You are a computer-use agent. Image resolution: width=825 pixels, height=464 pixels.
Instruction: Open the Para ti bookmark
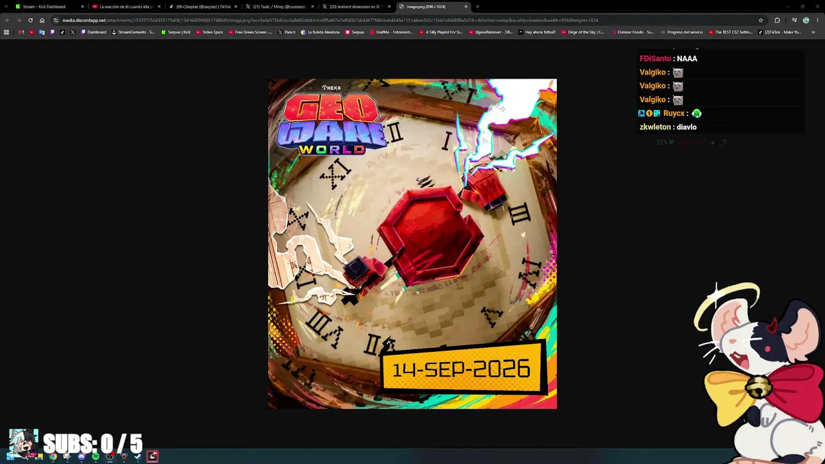pyautogui.click(x=287, y=32)
